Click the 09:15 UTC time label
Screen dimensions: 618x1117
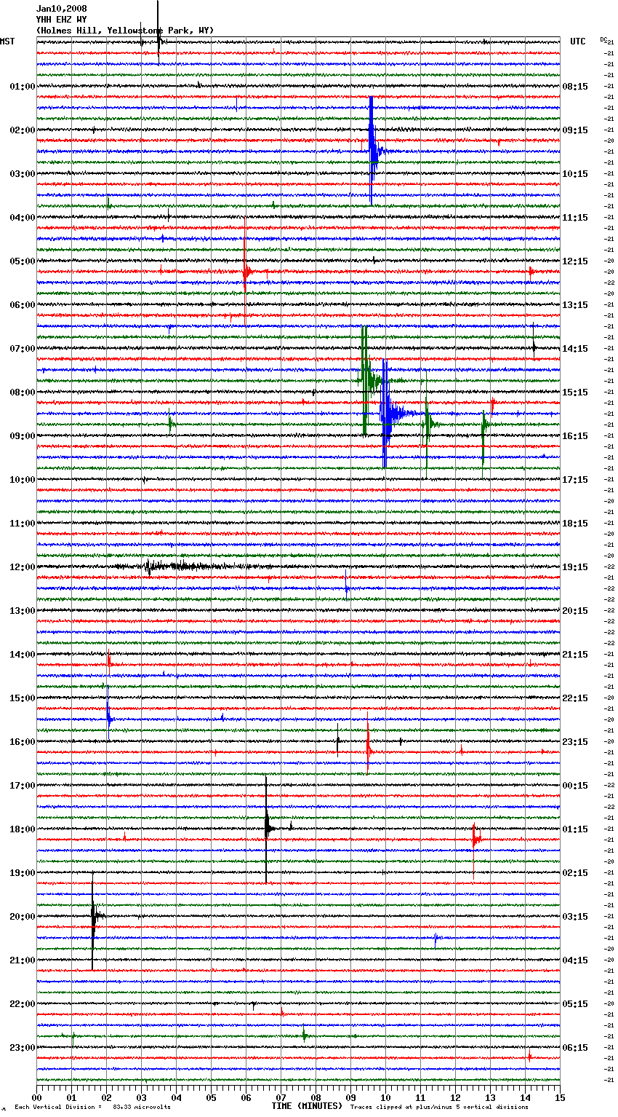[x=575, y=130]
